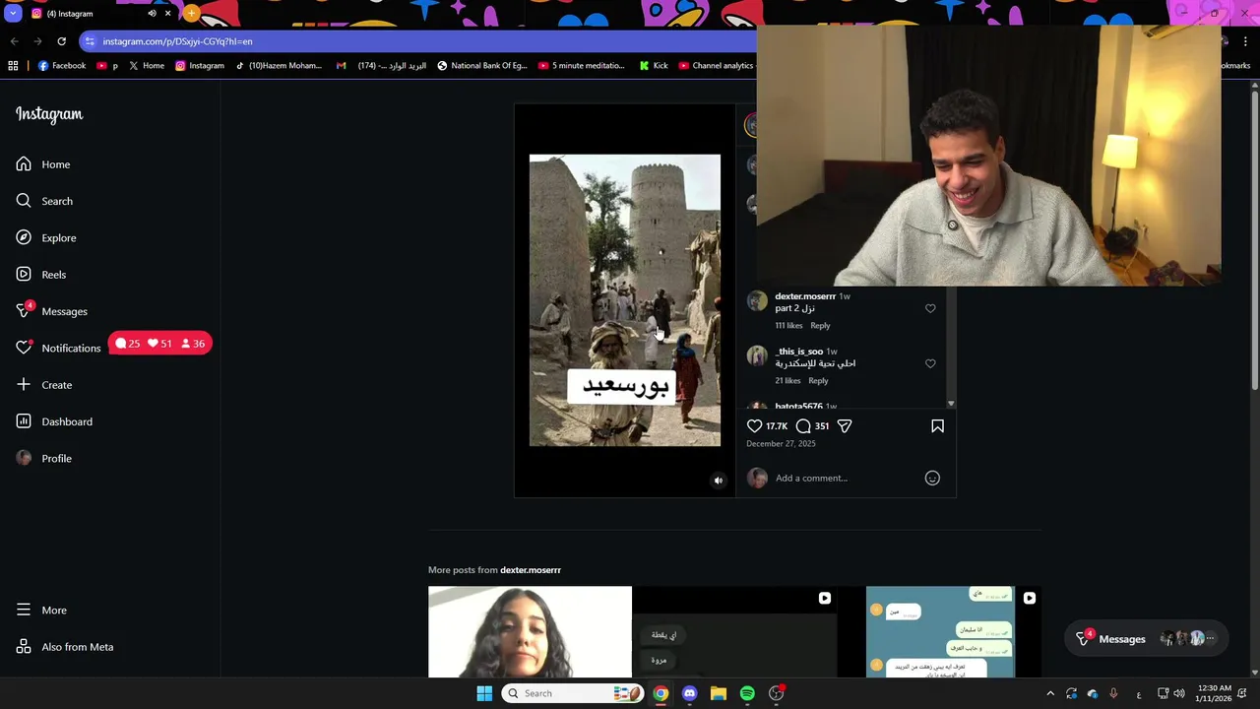Screen dimensions: 1260x709
Task: Open the More menu in sidebar
Action: pos(41,611)
